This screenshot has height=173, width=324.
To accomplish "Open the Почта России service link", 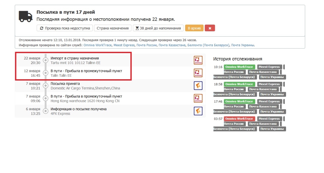I will [x=146, y=45].
